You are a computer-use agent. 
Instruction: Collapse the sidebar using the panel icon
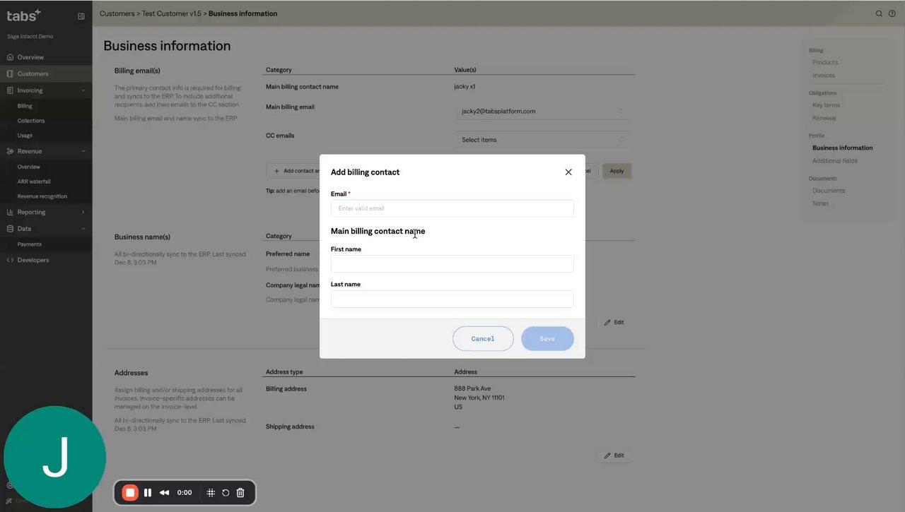[x=81, y=16]
